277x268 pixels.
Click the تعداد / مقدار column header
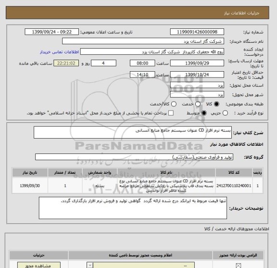[x=65, y=173]
